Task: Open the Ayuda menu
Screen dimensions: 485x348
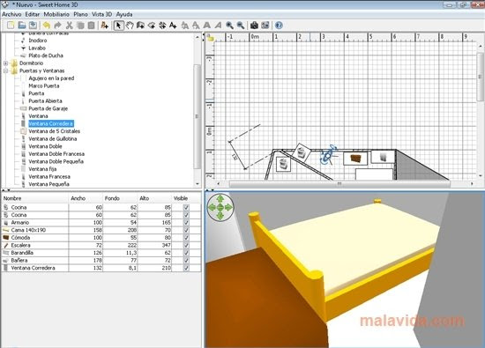Action: [x=124, y=14]
